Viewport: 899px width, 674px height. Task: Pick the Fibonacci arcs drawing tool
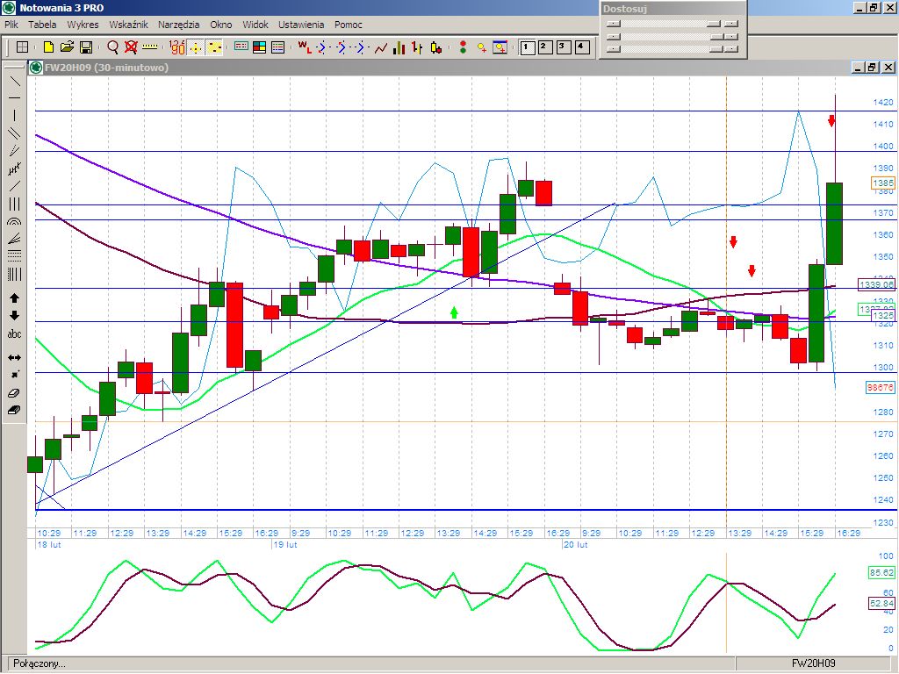14,223
